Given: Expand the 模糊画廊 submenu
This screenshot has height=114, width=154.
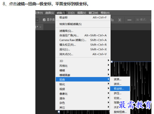Looking at the screenshot, I should [83, 75].
